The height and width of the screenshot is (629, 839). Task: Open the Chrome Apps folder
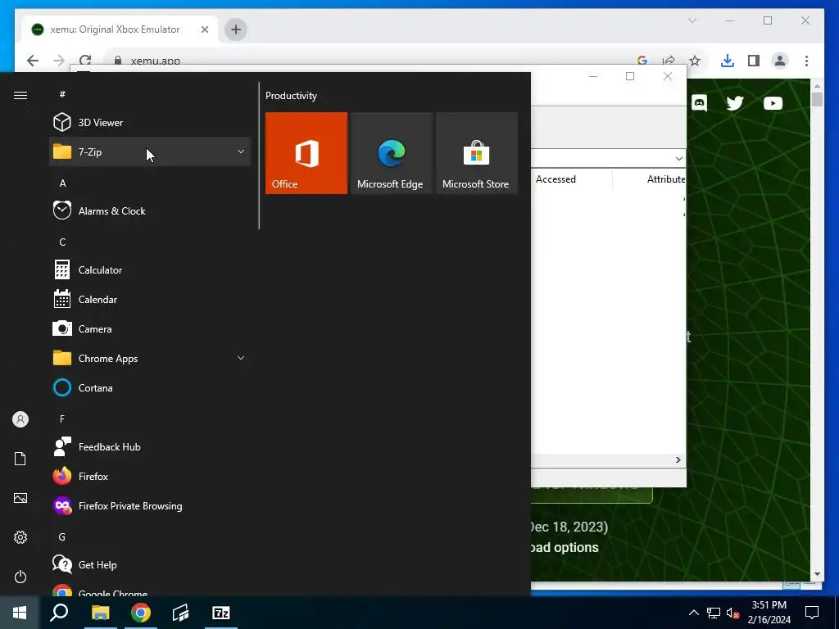click(150, 358)
